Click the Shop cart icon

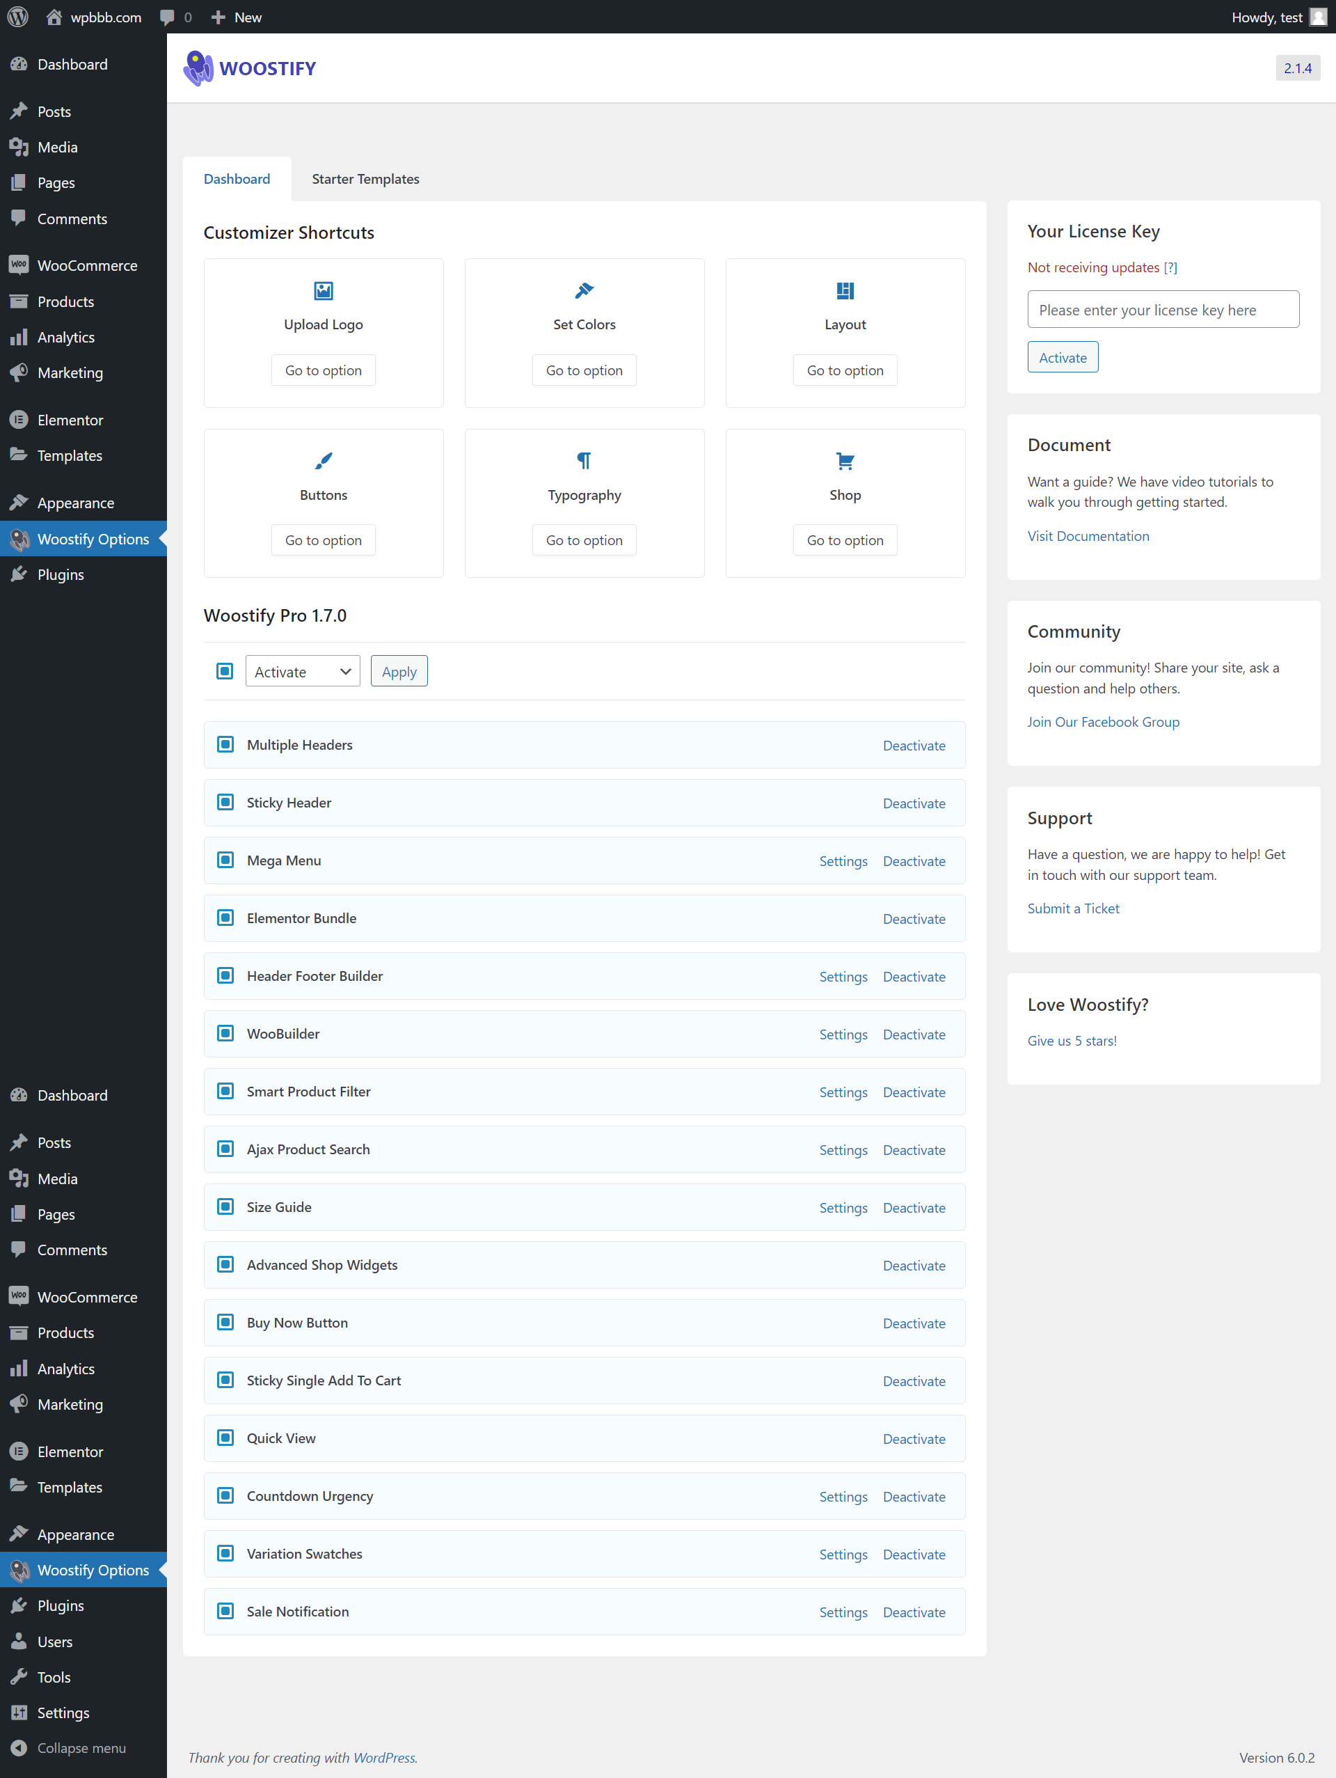tap(844, 461)
